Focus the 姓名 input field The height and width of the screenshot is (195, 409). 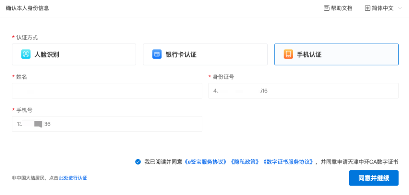107,91
